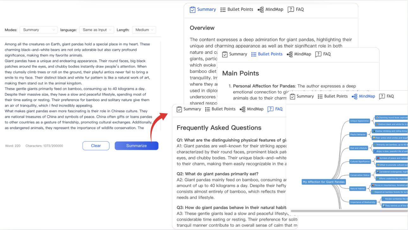This screenshot has width=408, height=230.
Task: Click the FAQ question-mark icon in top panel
Action: pos(291,10)
